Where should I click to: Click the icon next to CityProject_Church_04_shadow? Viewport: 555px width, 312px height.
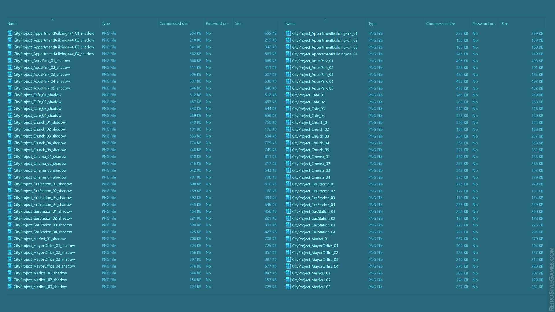point(10,143)
